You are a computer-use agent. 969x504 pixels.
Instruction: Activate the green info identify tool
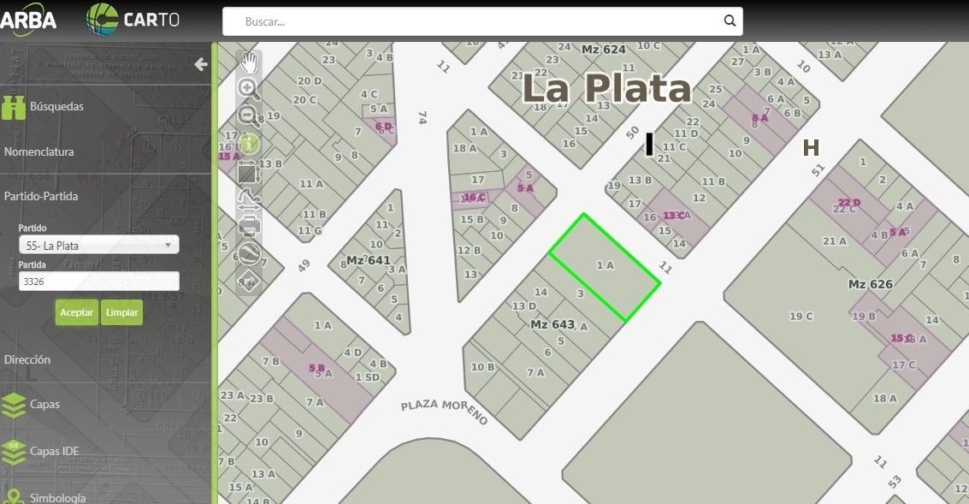tap(249, 145)
